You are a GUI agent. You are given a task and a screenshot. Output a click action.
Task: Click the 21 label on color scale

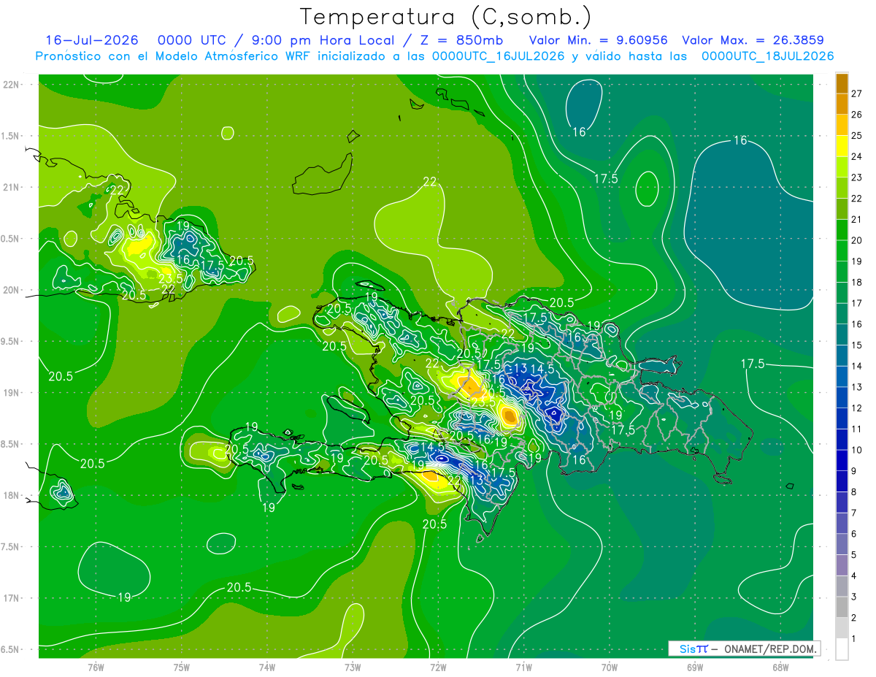click(857, 219)
